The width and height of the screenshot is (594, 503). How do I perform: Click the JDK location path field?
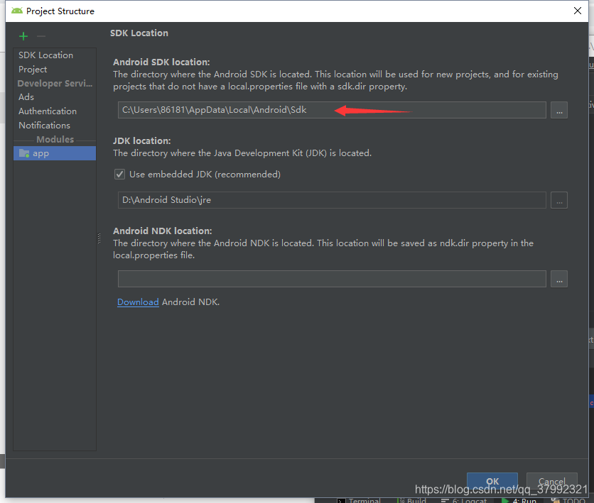[332, 200]
